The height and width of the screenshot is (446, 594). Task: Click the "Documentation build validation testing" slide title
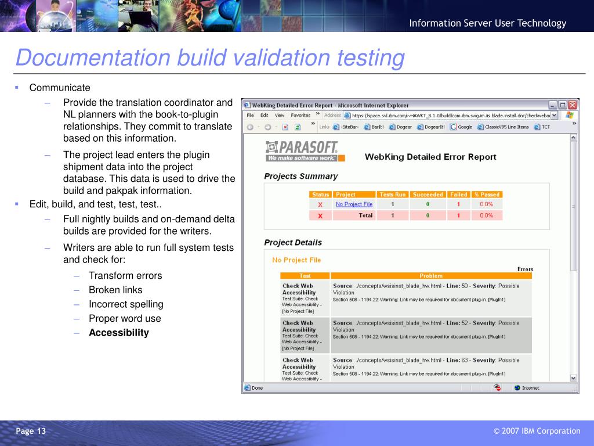pos(210,58)
